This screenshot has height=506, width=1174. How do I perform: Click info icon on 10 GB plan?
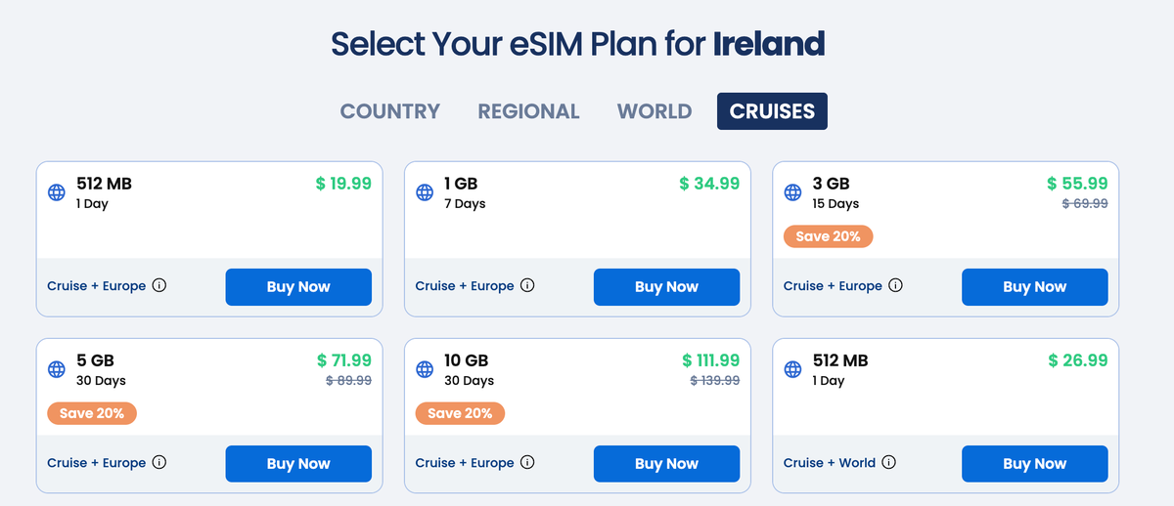tap(527, 463)
